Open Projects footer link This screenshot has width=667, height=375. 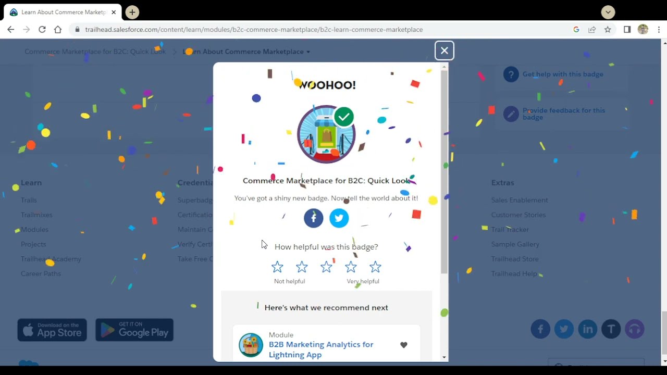33,244
